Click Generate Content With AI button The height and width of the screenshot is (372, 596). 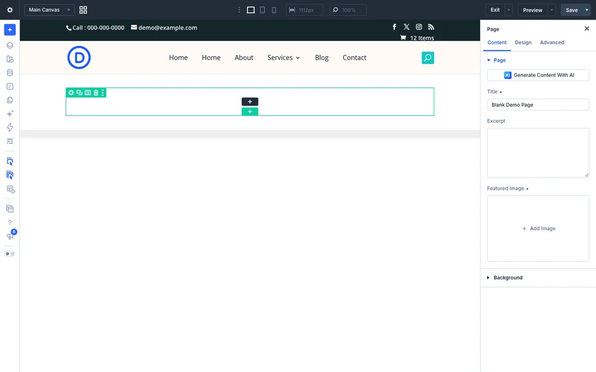[x=538, y=75]
